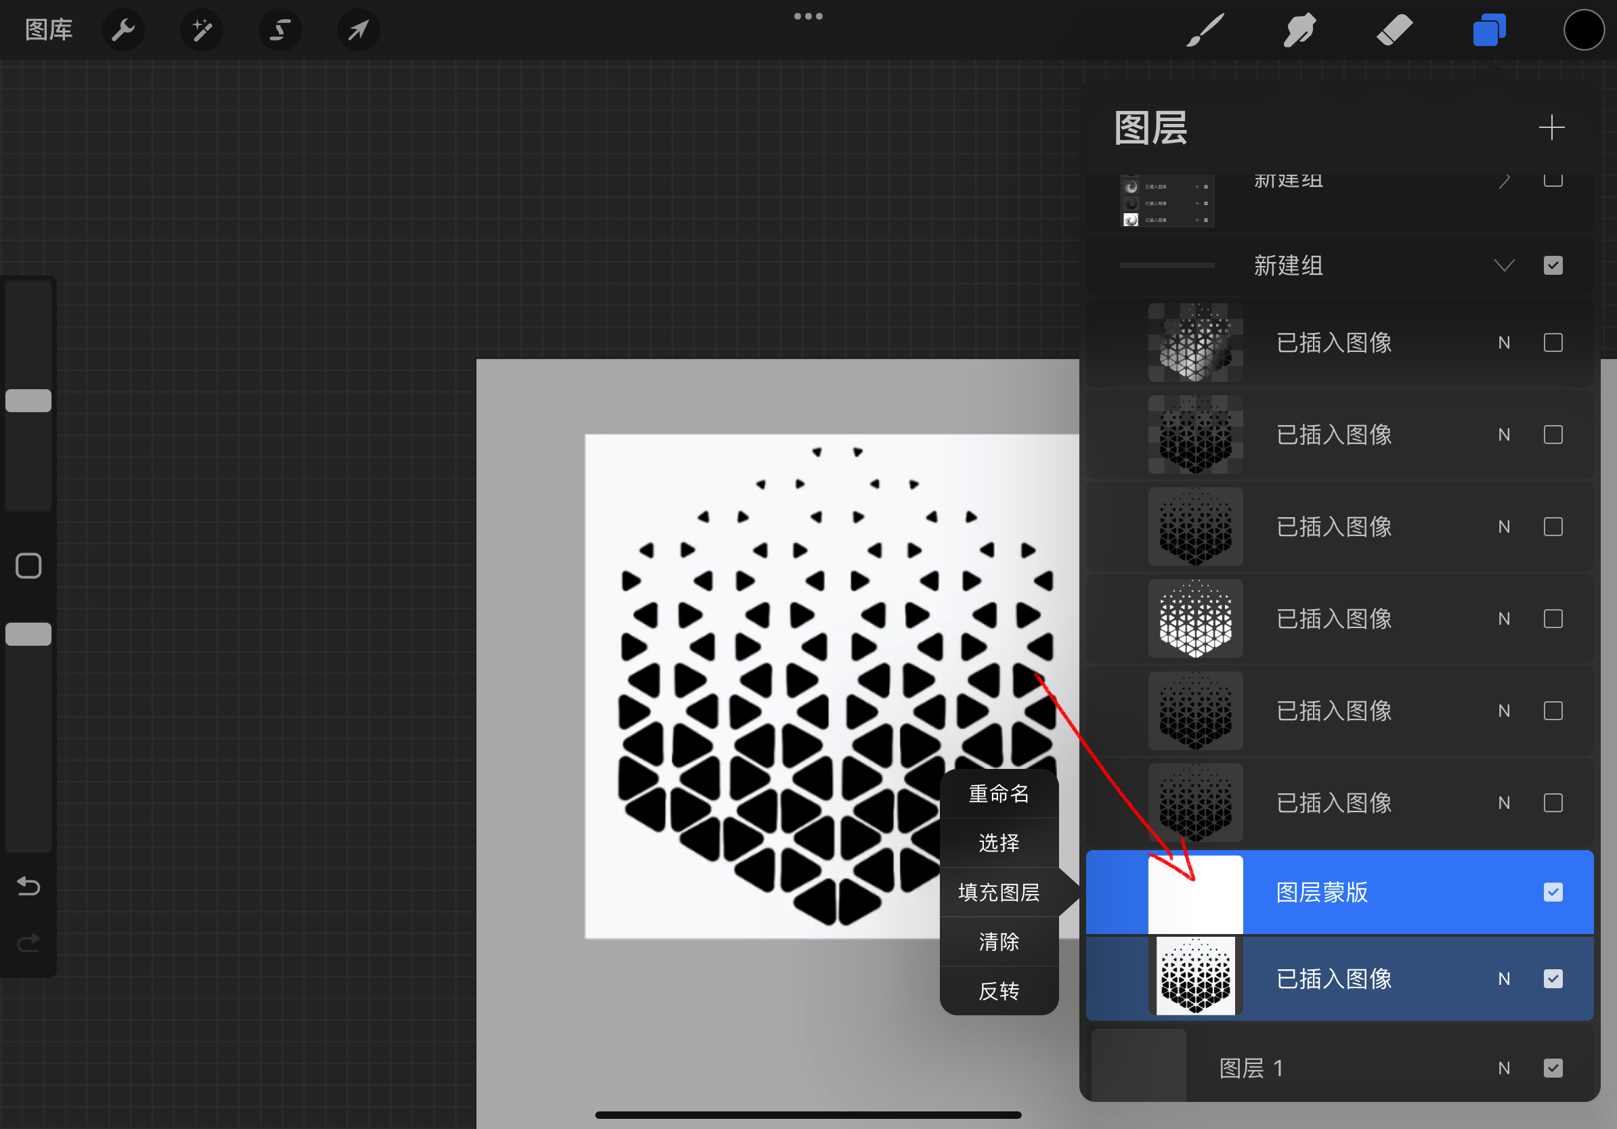1617x1129 pixels.
Task: Select the Smudge tool
Action: click(x=1299, y=30)
